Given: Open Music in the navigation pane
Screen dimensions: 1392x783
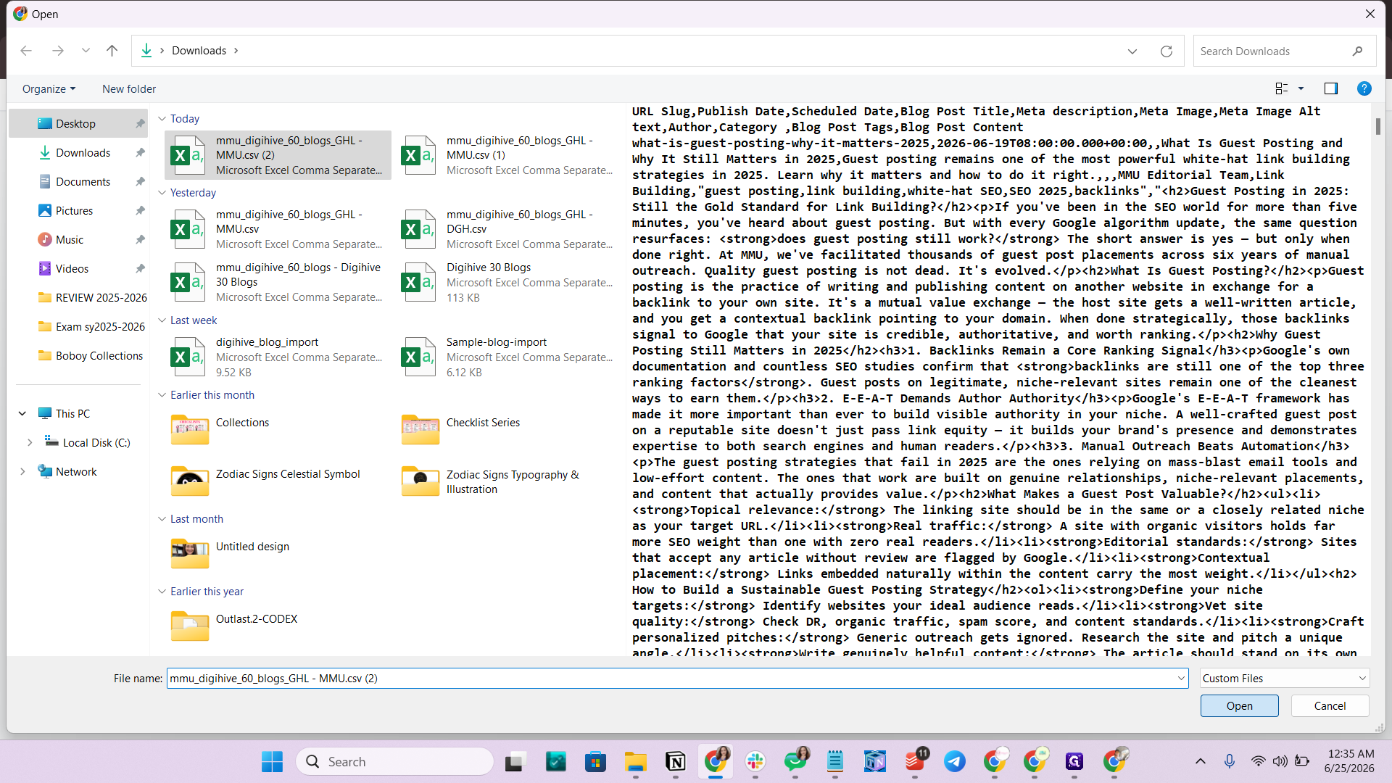Looking at the screenshot, I should coord(78,240).
